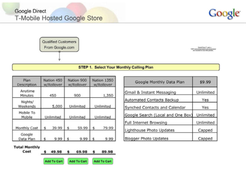Click the $89.98 total monthly cost
Viewport: 246px width, 169px height.
coord(103,152)
